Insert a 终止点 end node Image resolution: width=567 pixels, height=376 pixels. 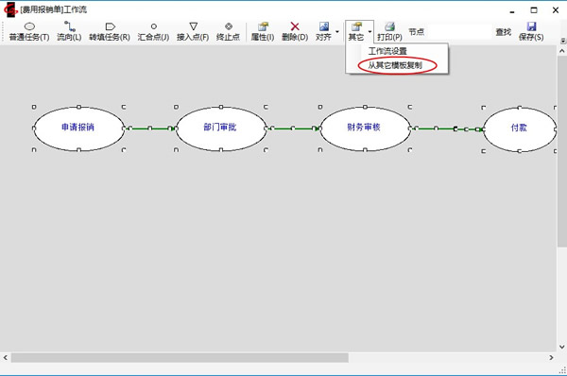[228, 31]
